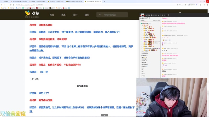Open the 天猫精品 bookmark
Image resolution: width=209 pixels, height=117 pixels.
(32, 8)
